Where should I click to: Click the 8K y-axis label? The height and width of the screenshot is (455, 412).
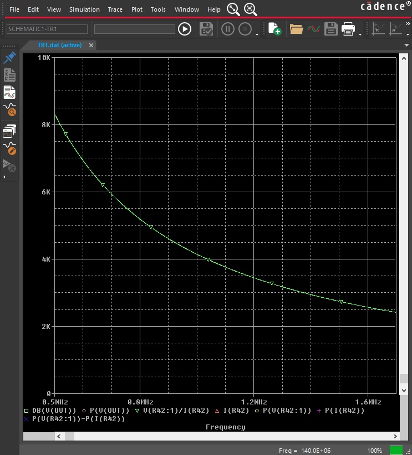point(46,125)
